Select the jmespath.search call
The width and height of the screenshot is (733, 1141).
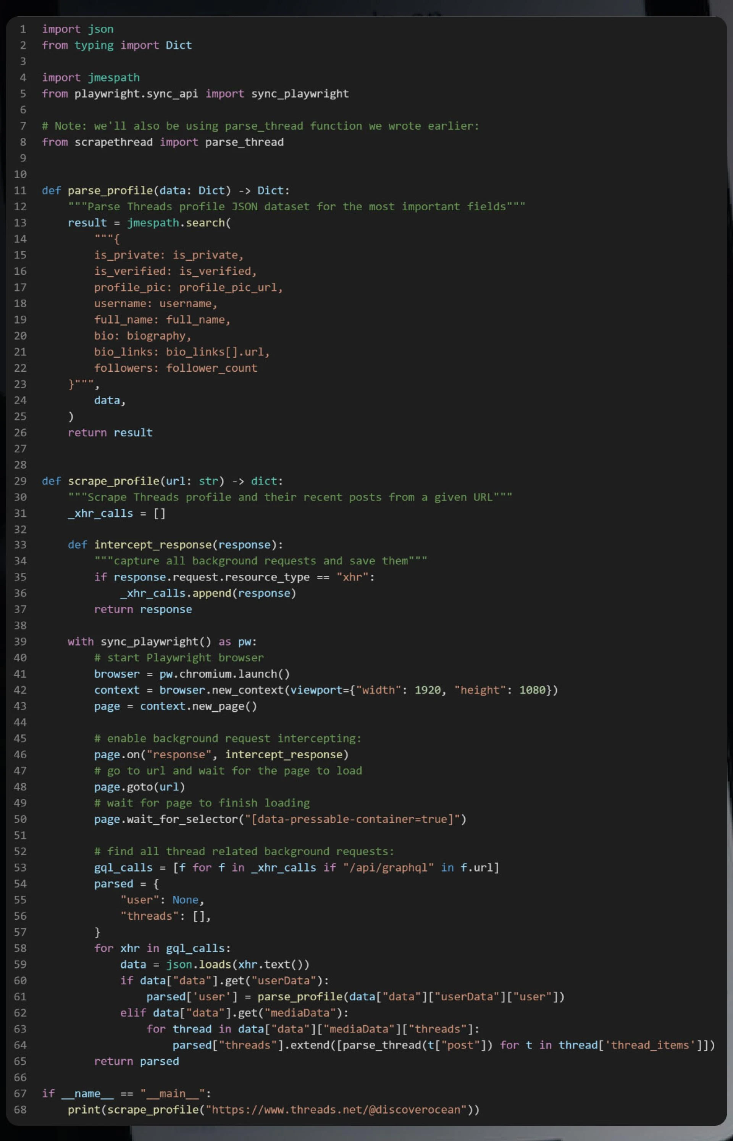click(179, 222)
